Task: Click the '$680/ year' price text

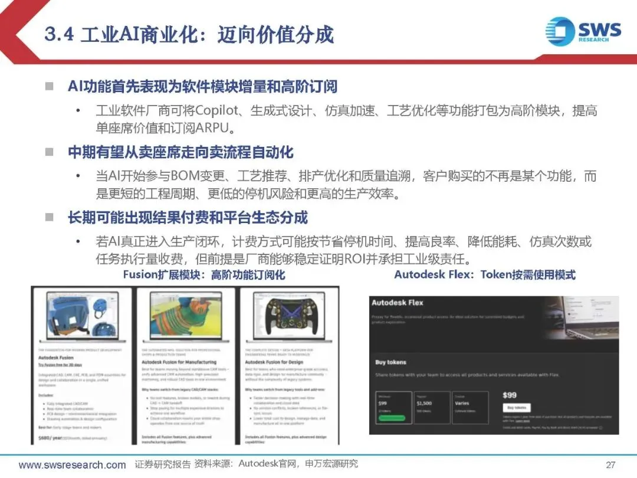Action: click(x=50, y=438)
